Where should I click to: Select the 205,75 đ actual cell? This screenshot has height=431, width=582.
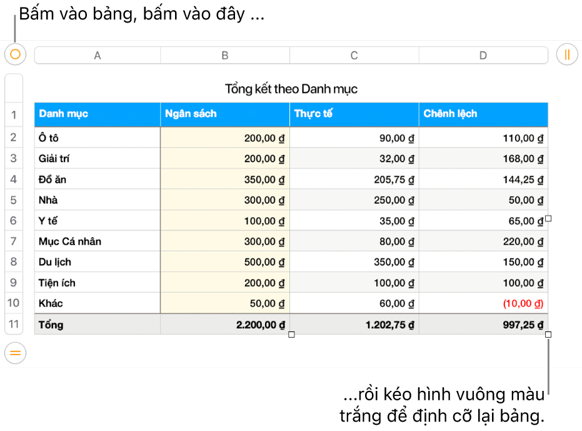pyautogui.click(x=354, y=179)
